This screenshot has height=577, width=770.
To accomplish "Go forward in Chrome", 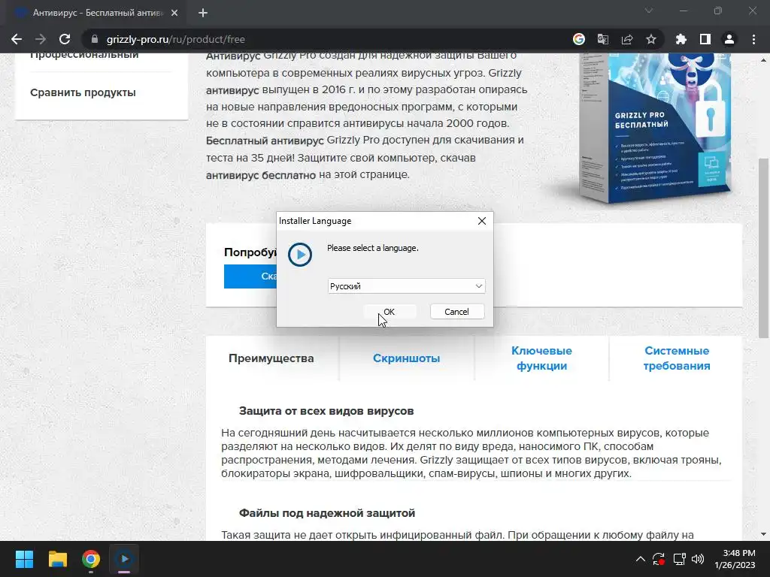I will 41,39.
